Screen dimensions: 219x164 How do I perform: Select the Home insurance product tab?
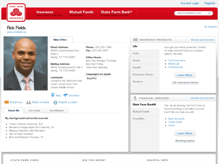tap(145, 60)
